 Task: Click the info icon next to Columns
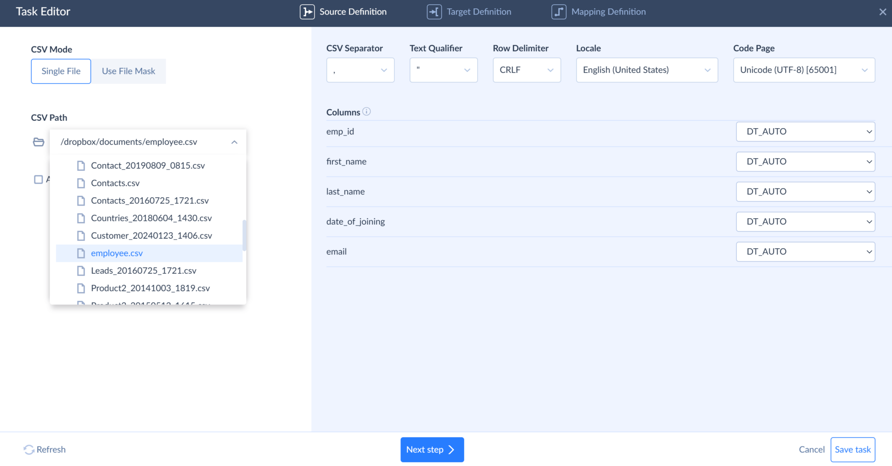coord(367,111)
